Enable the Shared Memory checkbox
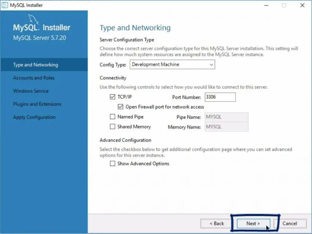Image resolution: width=312 pixels, height=234 pixels. 112,126
